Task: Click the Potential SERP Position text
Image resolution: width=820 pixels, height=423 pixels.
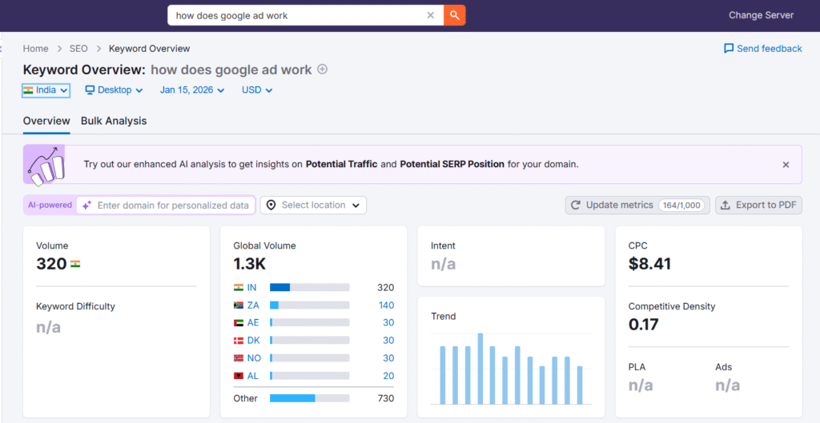Action: [452, 164]
